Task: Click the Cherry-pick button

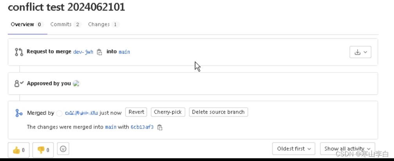Action: (x=168, y=112)
